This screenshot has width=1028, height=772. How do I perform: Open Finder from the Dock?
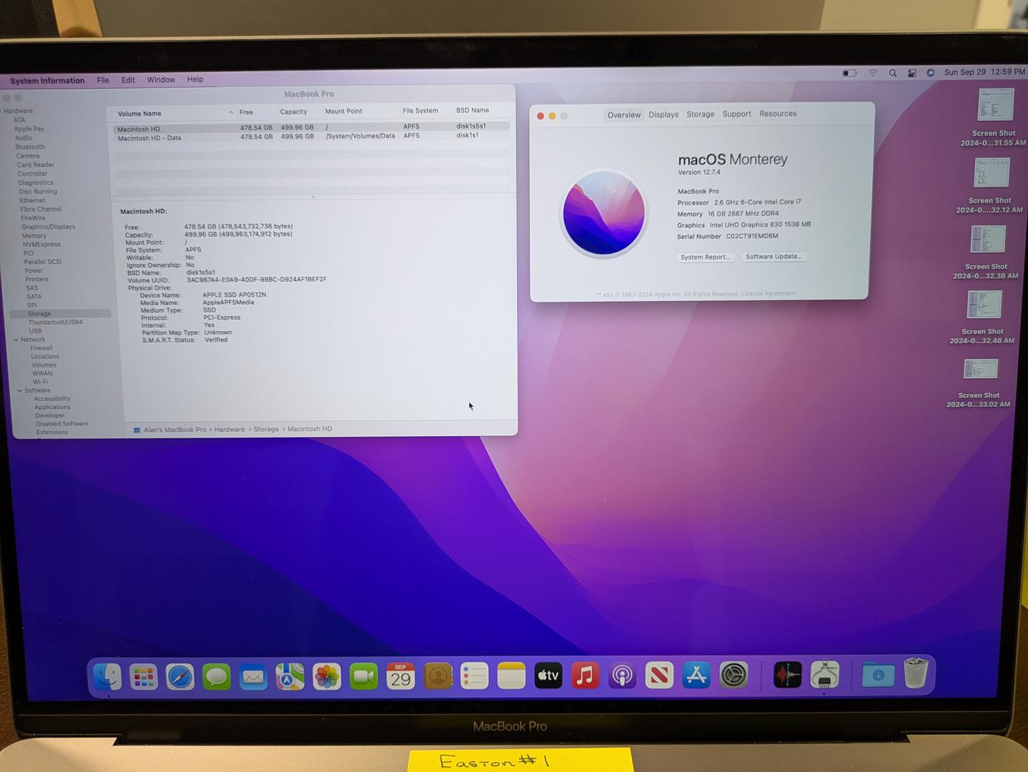pyautogui.click(x=107, y=675)
